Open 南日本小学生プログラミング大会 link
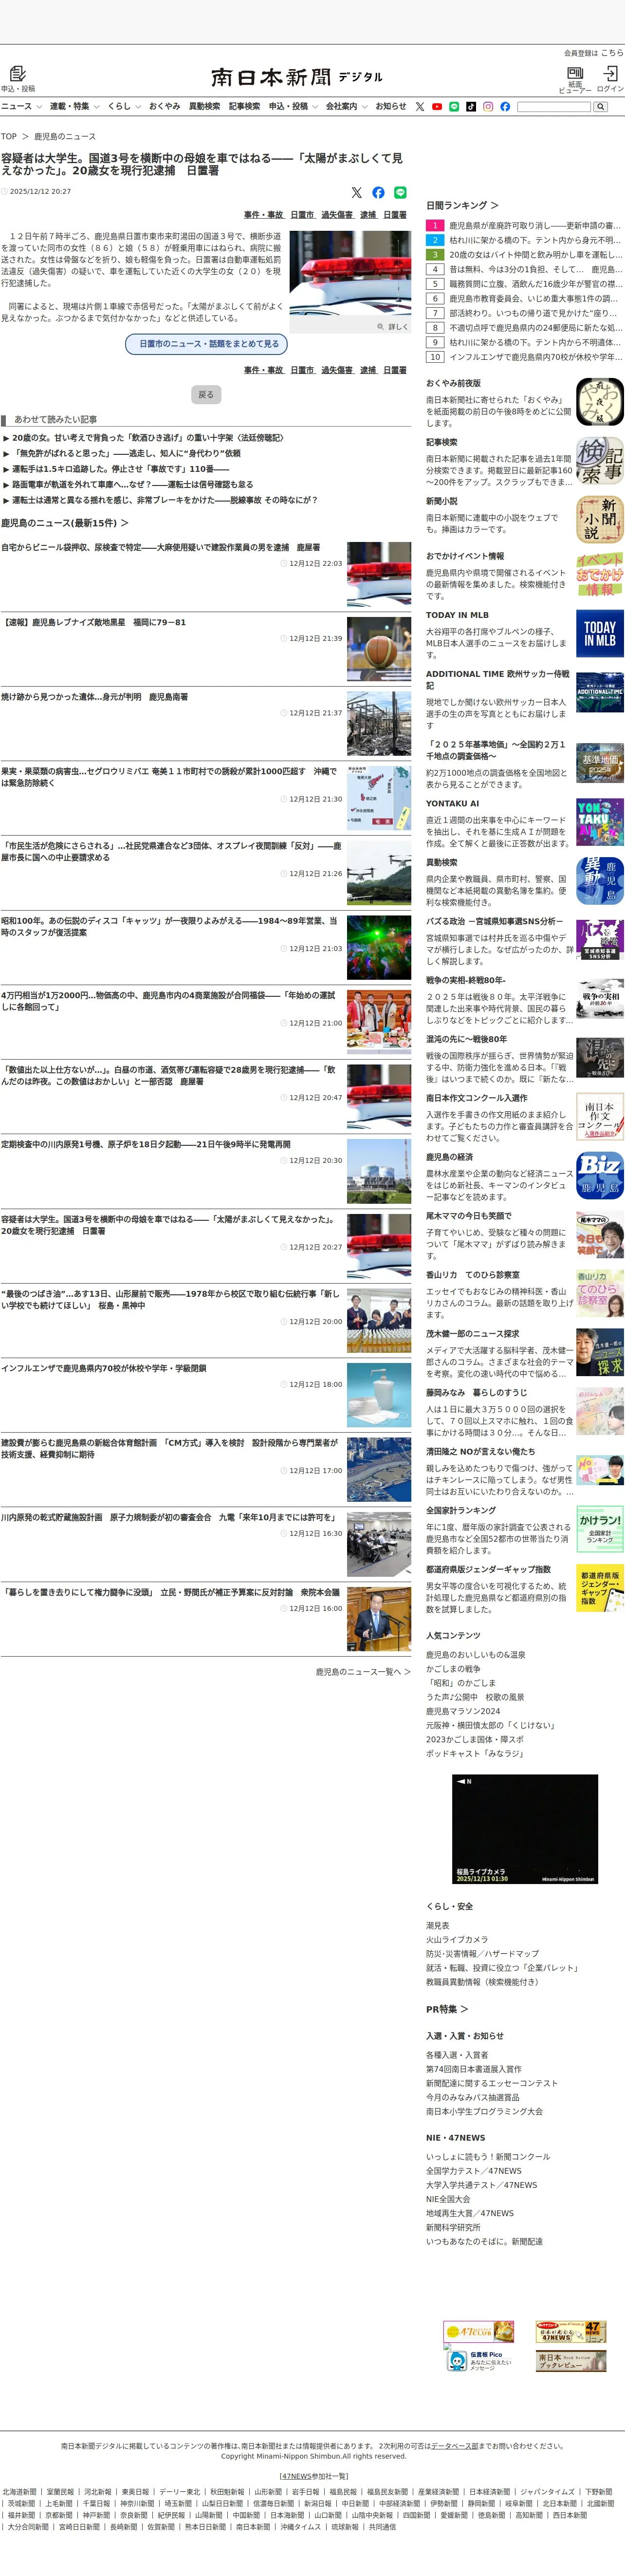Screen dimensions: 625x2576 point(484,2111)
